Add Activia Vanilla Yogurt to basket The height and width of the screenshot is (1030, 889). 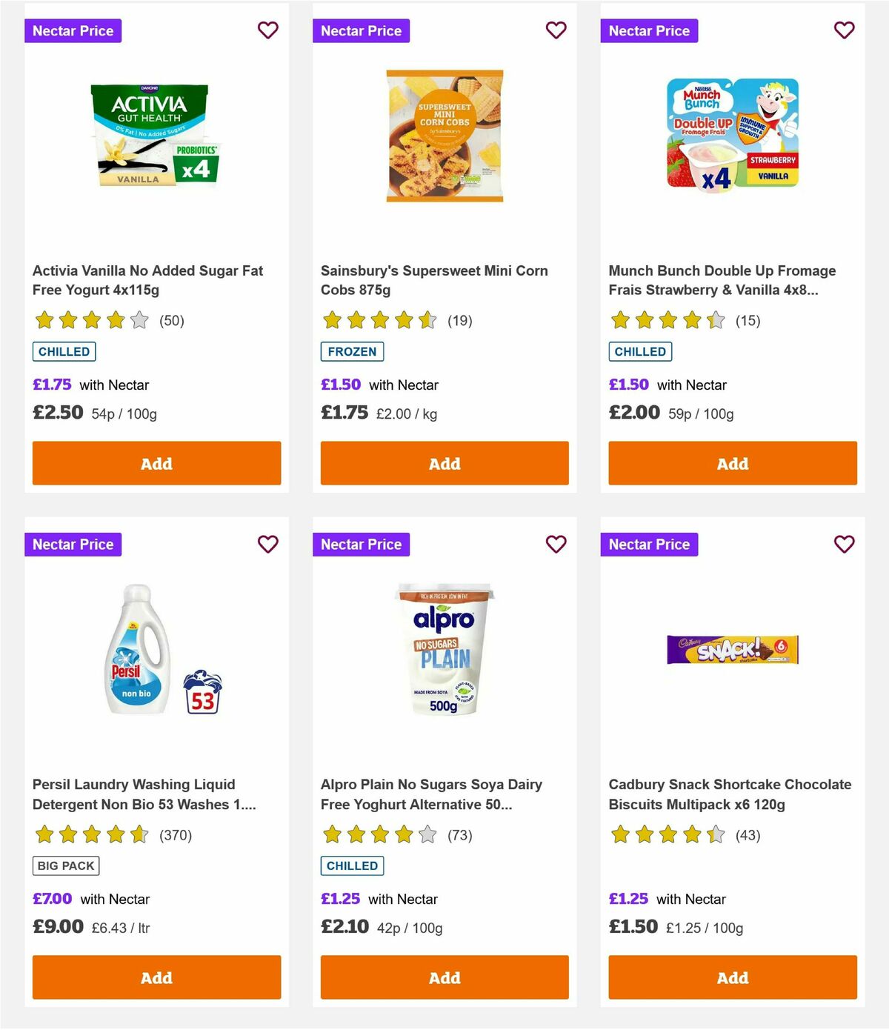[156, 463]
